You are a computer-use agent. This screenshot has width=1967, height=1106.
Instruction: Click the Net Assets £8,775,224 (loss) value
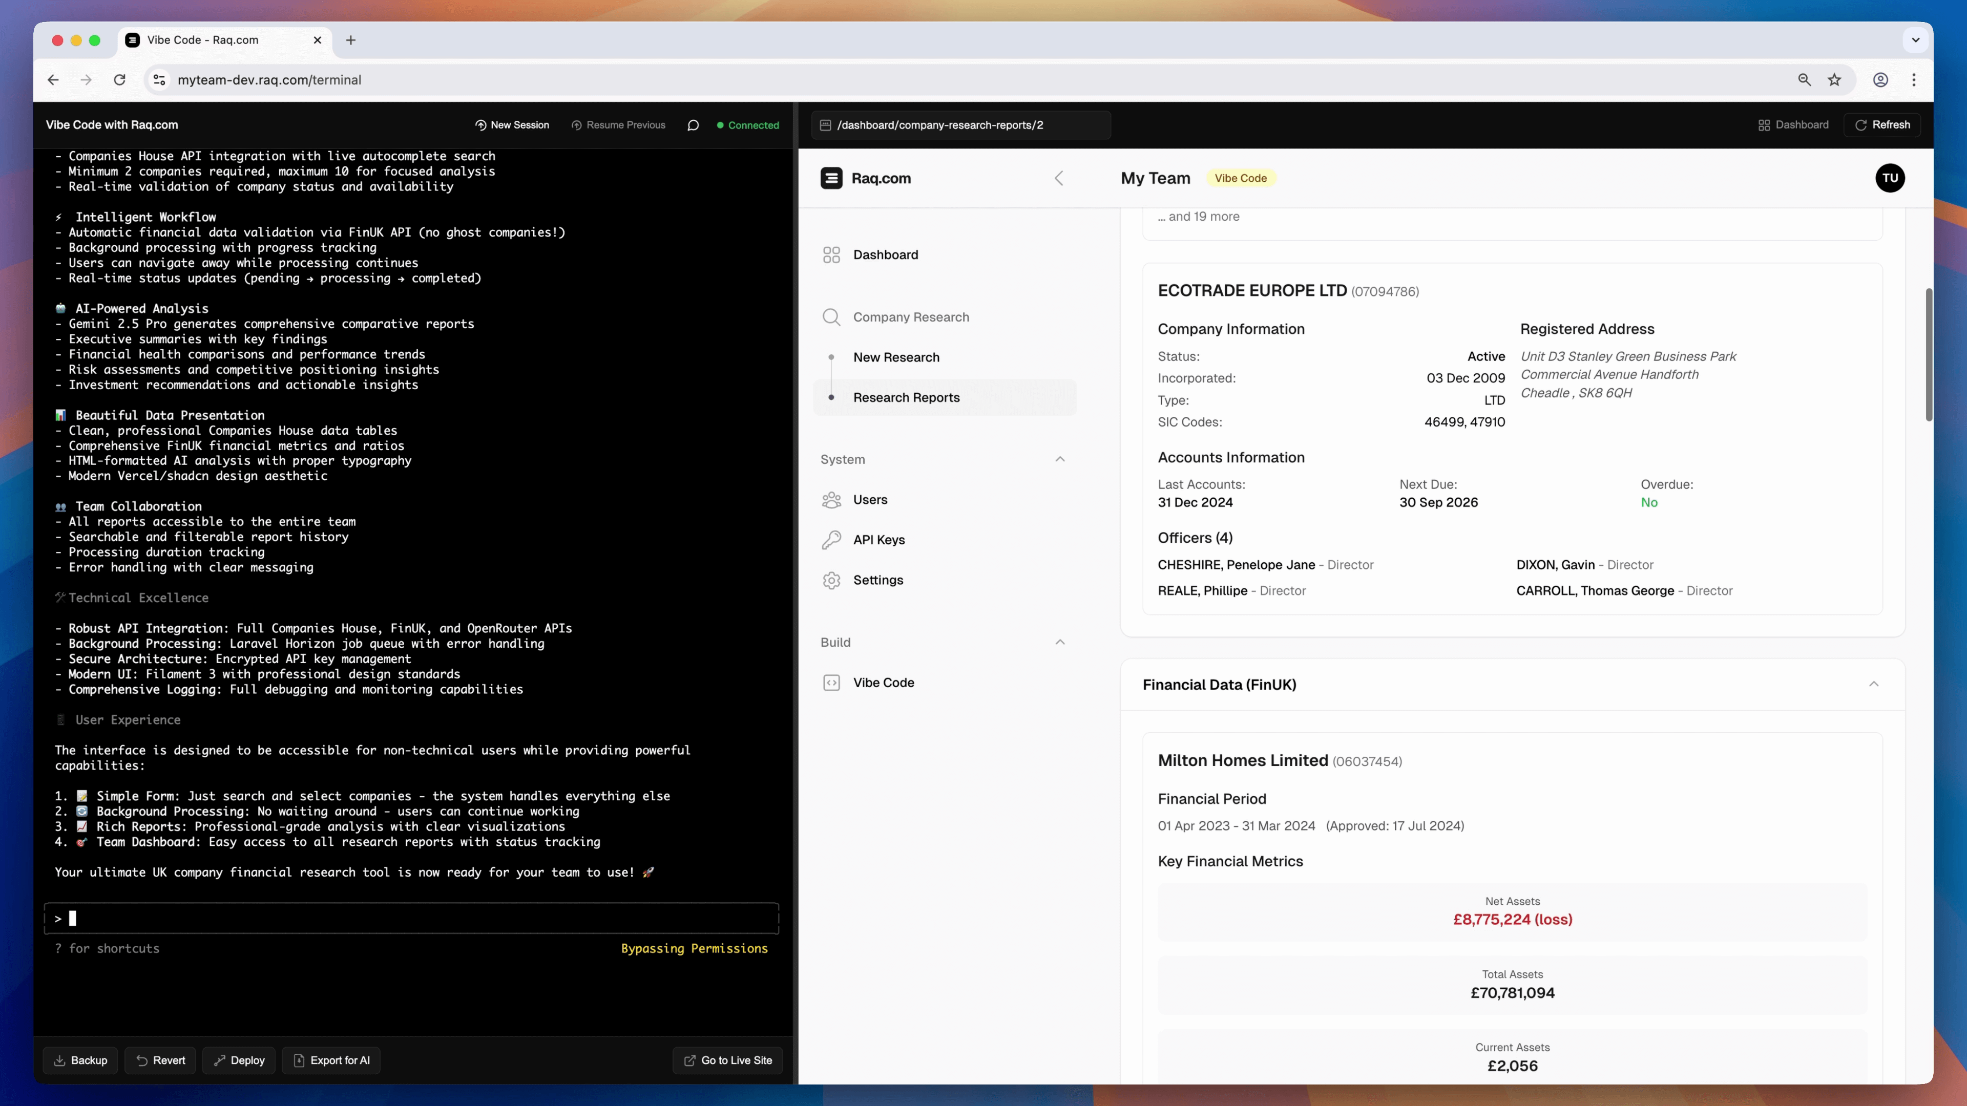(x=1512, y=920)
